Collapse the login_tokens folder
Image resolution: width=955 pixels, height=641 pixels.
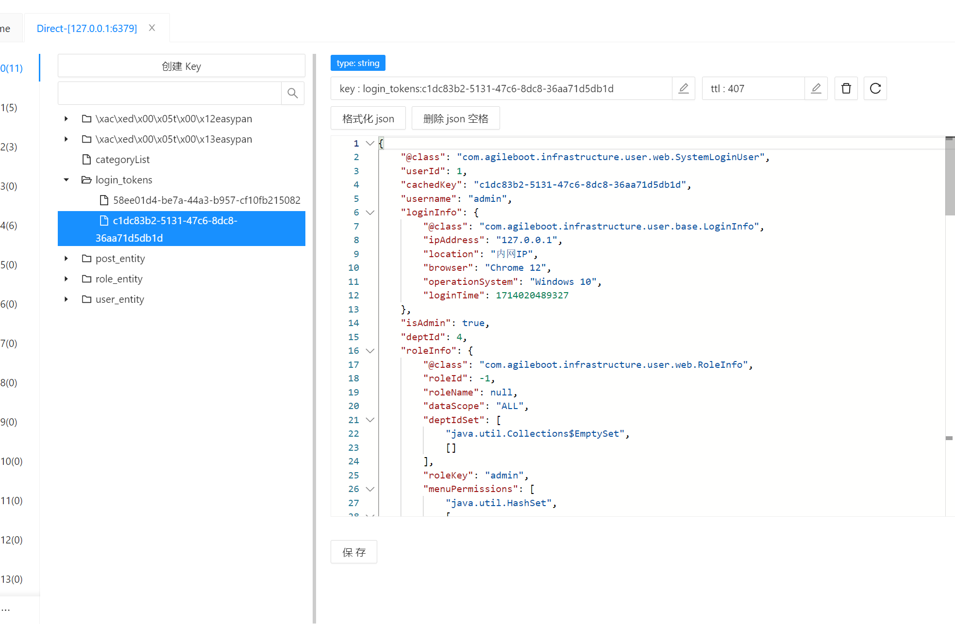[66, 180]
